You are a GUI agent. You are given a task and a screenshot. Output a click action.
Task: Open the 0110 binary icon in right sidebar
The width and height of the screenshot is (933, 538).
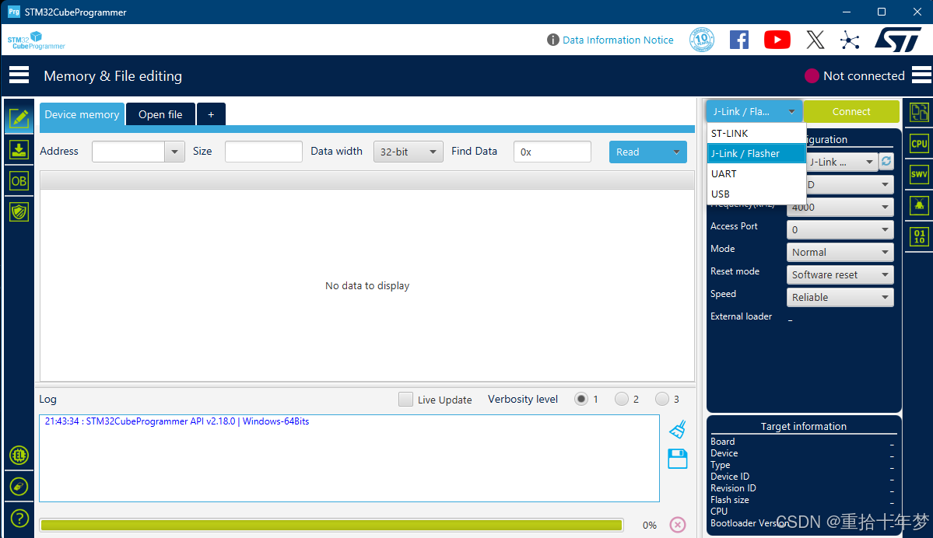919,236
